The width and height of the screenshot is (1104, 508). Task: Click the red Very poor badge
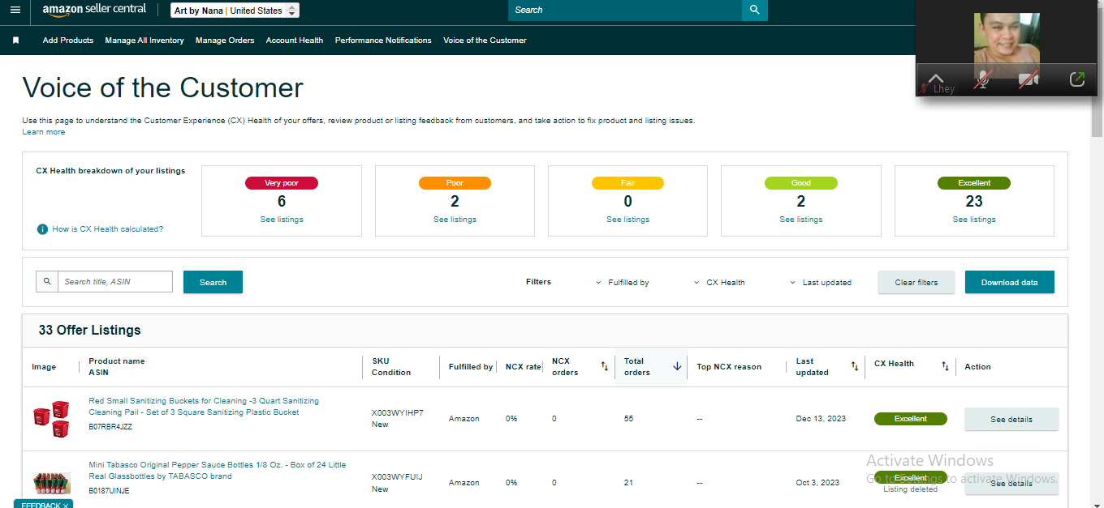tap(282, 183)
